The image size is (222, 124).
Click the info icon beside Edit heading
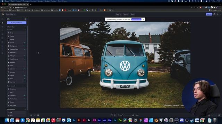pyautogui.click(x=25, y=19)
